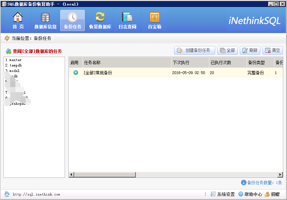Click horizontal scrollbar right arrow
The image size is (287, 200).
[280, 175]
